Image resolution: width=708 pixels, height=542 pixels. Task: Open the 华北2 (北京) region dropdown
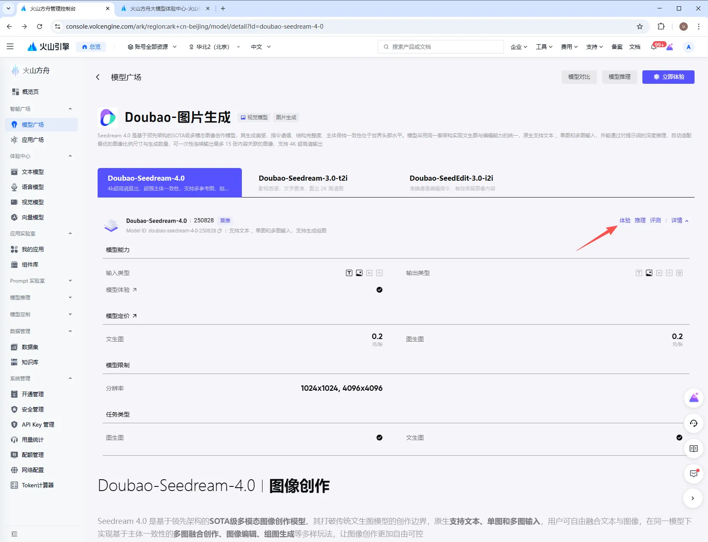[215, 47]
